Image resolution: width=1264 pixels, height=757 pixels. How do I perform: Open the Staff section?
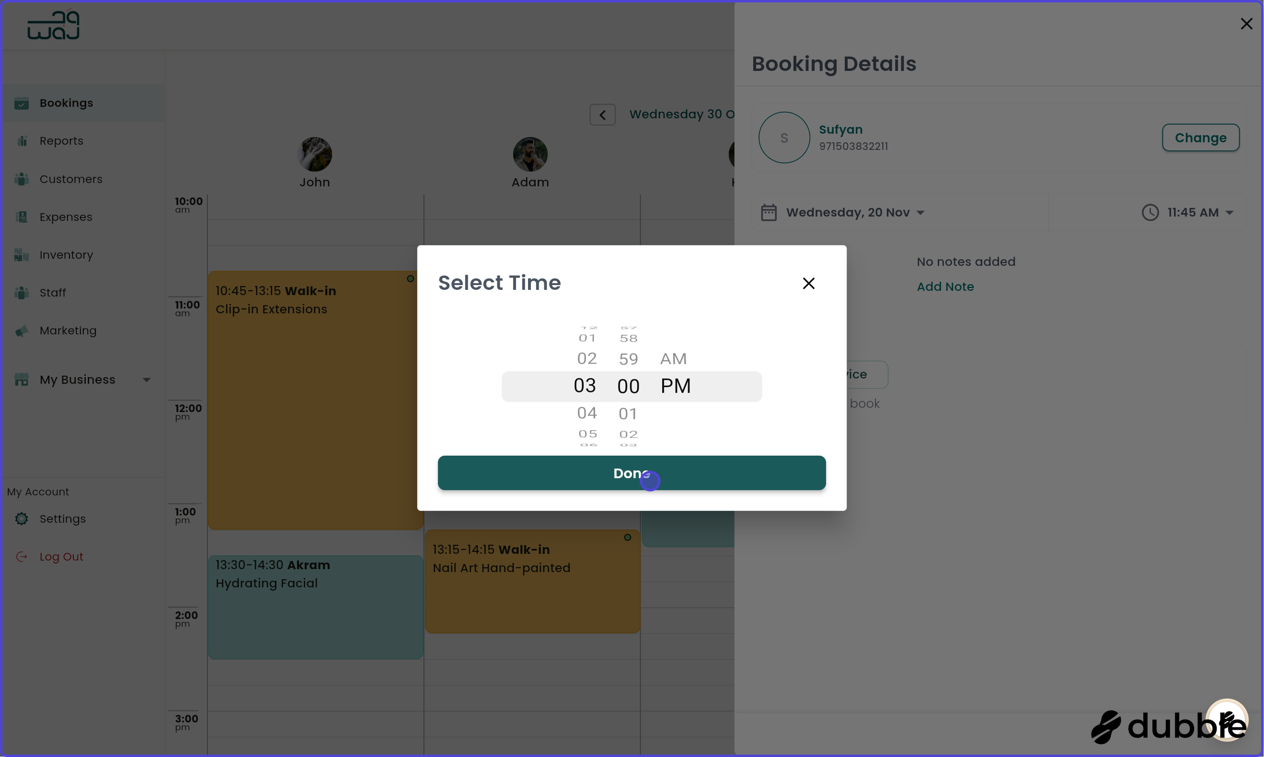pyautogui.click(x=53, y=292)
